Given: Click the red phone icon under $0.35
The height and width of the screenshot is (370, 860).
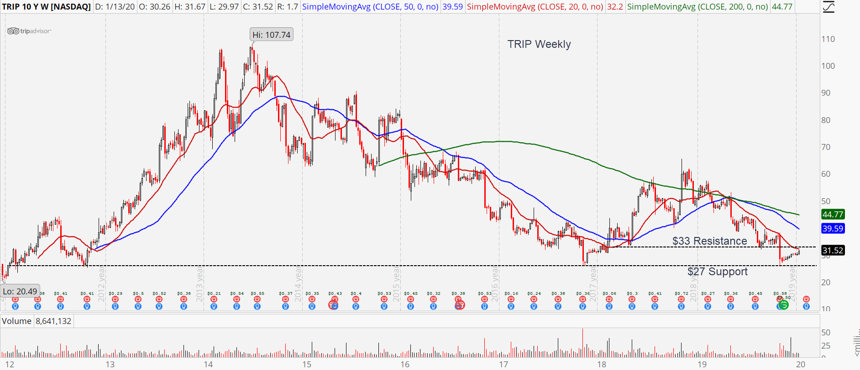Looking at the screenshot, I should pos(312,299).
